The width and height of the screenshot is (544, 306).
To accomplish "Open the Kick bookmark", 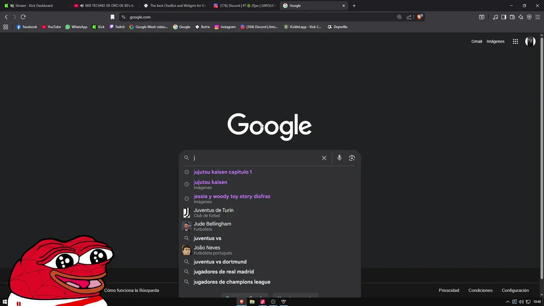I will (x=98, y=27).
